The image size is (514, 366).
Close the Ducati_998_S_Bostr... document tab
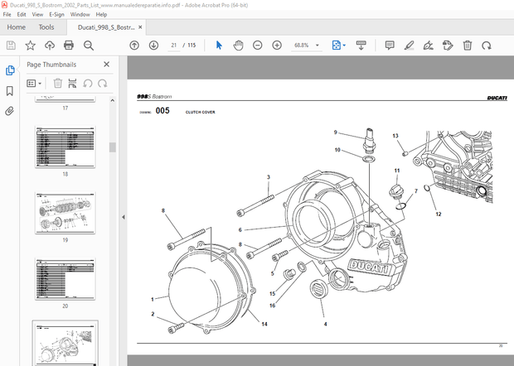point(140,27)
